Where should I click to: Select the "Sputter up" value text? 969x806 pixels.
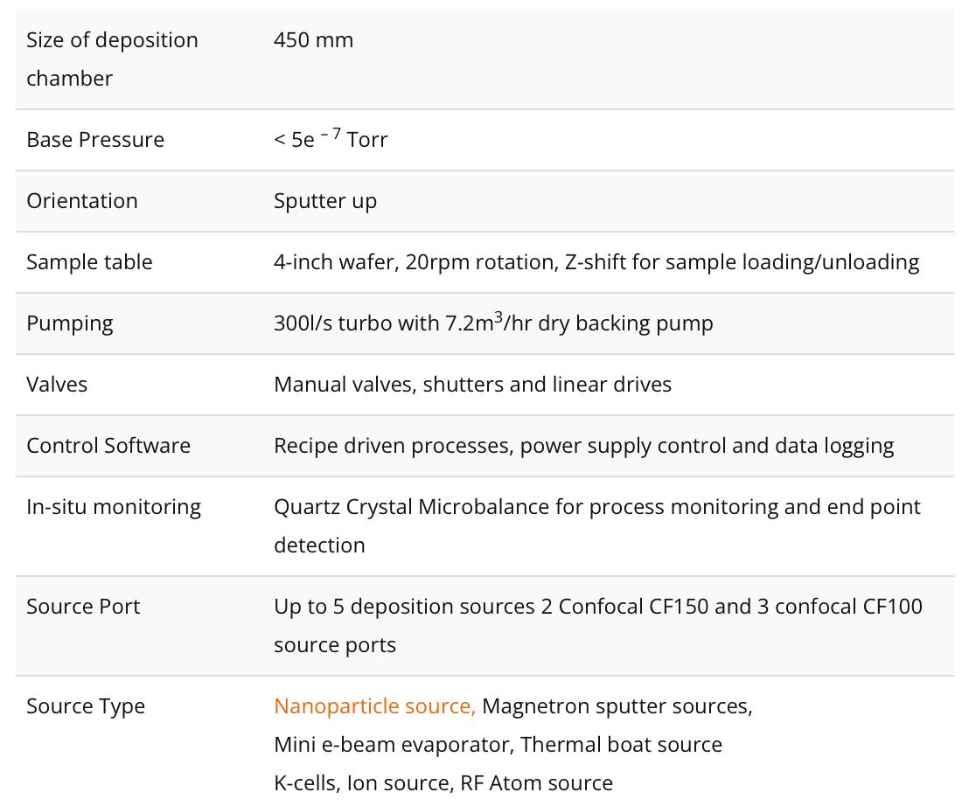[x=325, y=201]
